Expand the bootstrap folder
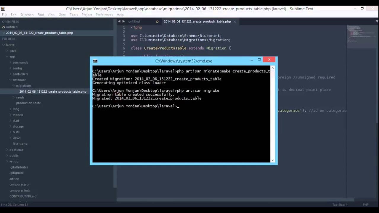This screenshot has height=213, width=379. click(x=7, y=150)
